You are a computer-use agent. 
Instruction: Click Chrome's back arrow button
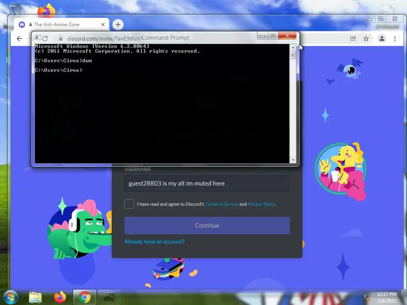[x=19, y=39]
